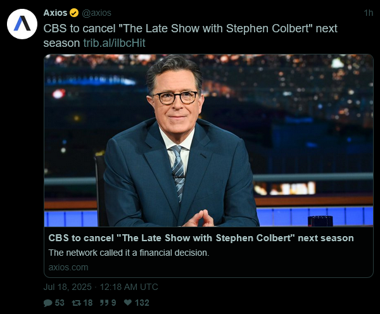Viewport: 380px width, 314px height.
Task: Open the link card headline about CBS
Action: pos(201,238)
